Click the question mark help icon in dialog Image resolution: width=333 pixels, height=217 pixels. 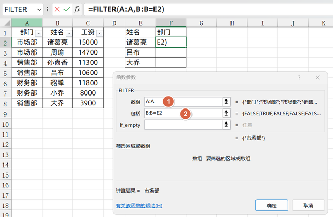coord(299,77)
